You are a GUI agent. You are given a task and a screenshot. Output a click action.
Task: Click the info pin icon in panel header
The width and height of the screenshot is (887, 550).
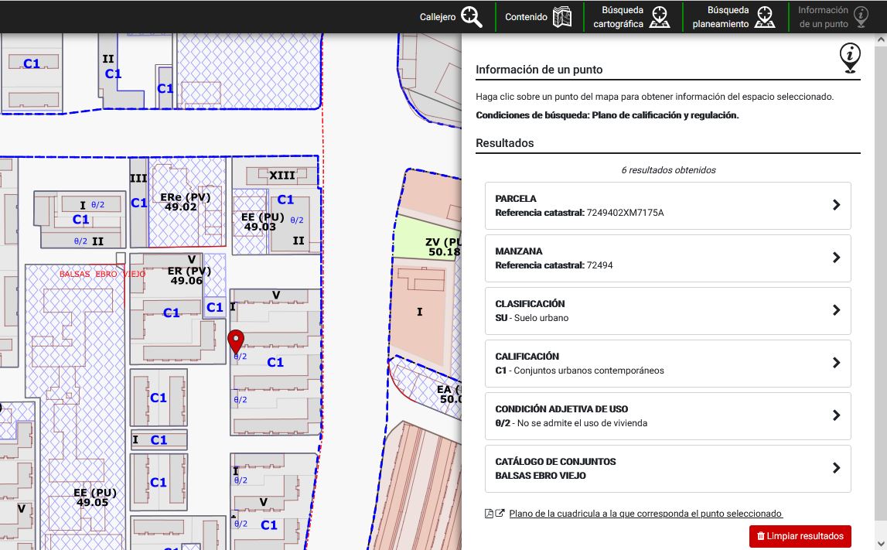[850, 57]
